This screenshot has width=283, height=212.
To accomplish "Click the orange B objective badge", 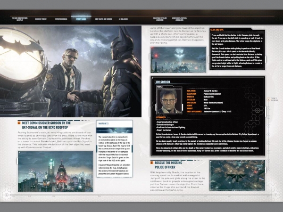I will click(x=152, y=163).
